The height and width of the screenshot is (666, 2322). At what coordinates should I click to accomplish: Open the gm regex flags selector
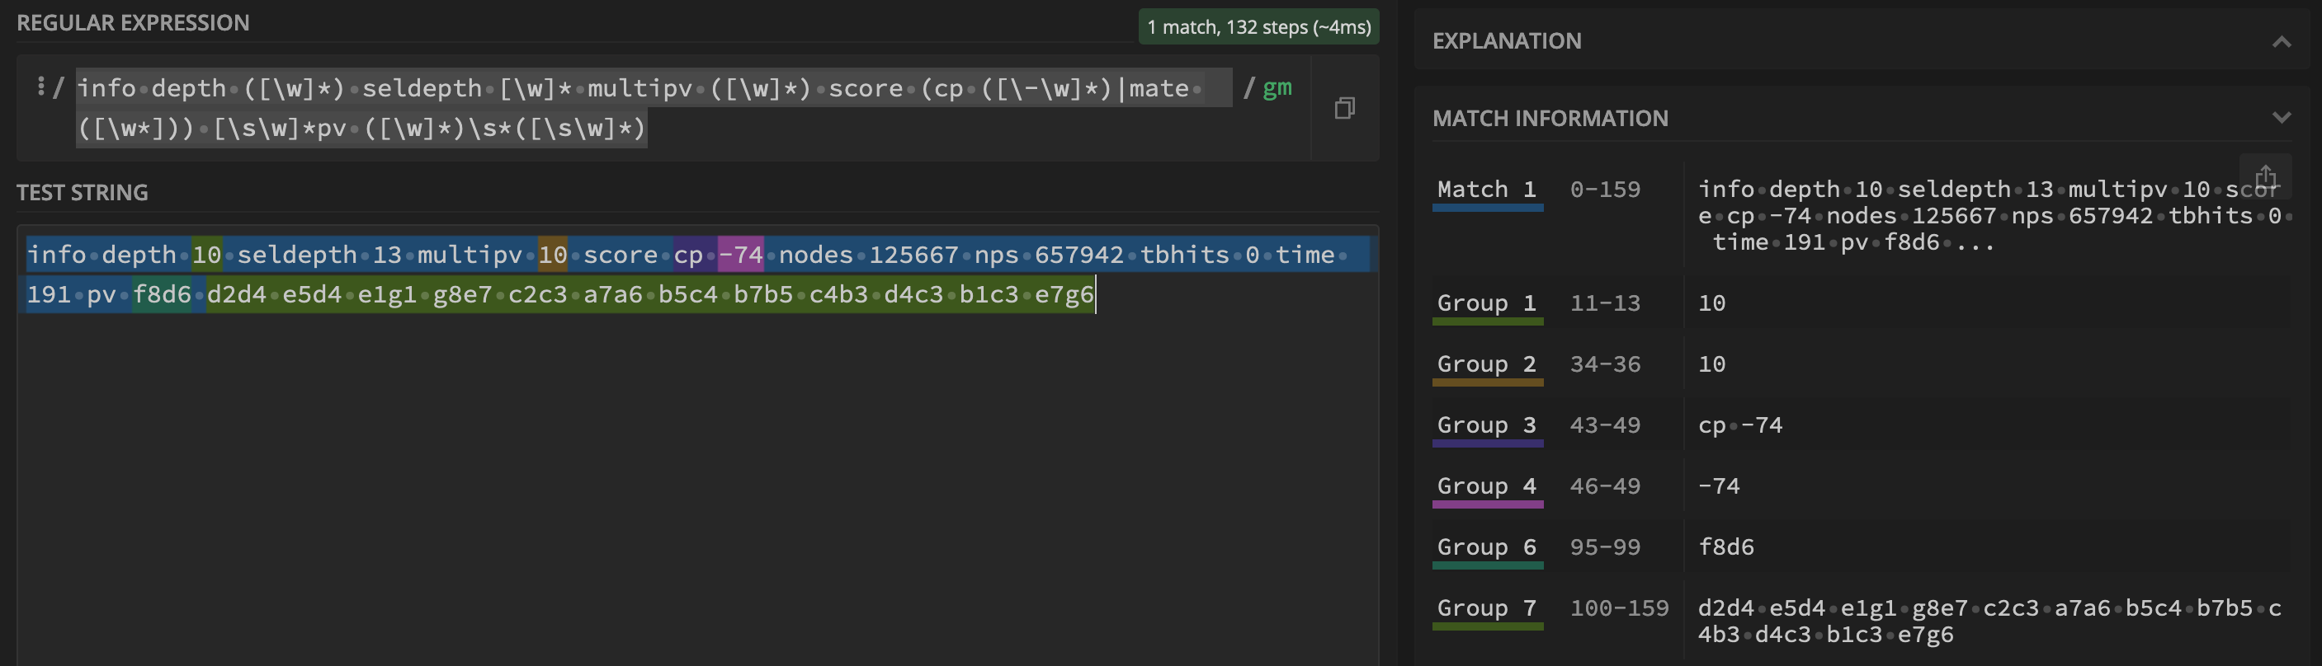(x=1277, y=88)
